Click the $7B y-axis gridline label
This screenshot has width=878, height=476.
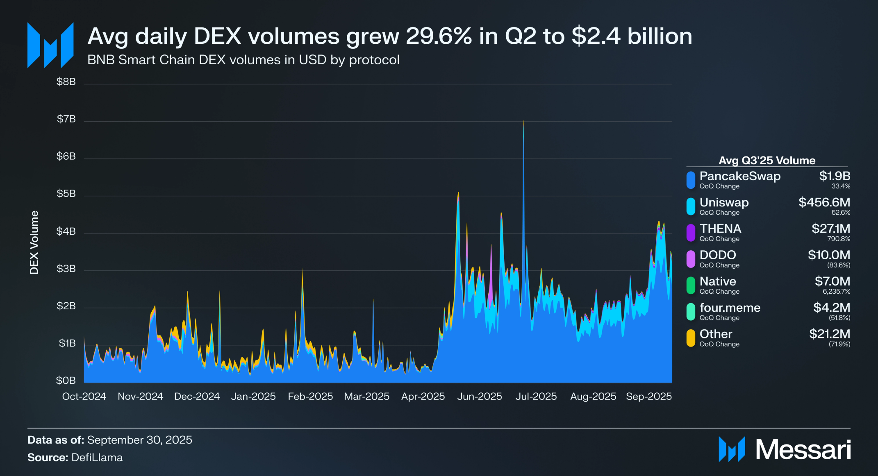pos(66,119)
